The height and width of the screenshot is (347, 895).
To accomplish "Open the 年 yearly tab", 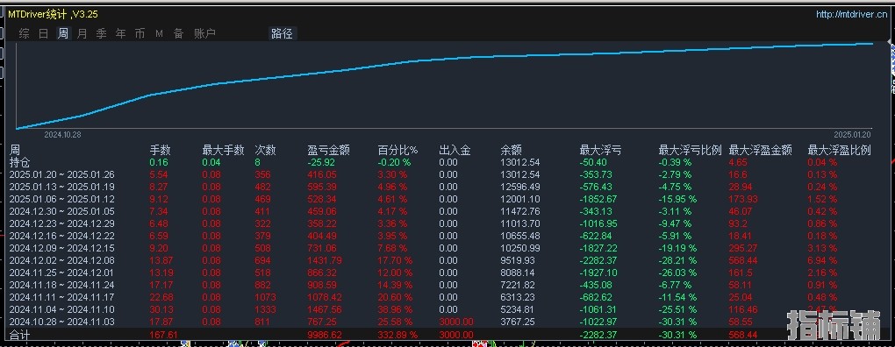I will tap(120, 33).
